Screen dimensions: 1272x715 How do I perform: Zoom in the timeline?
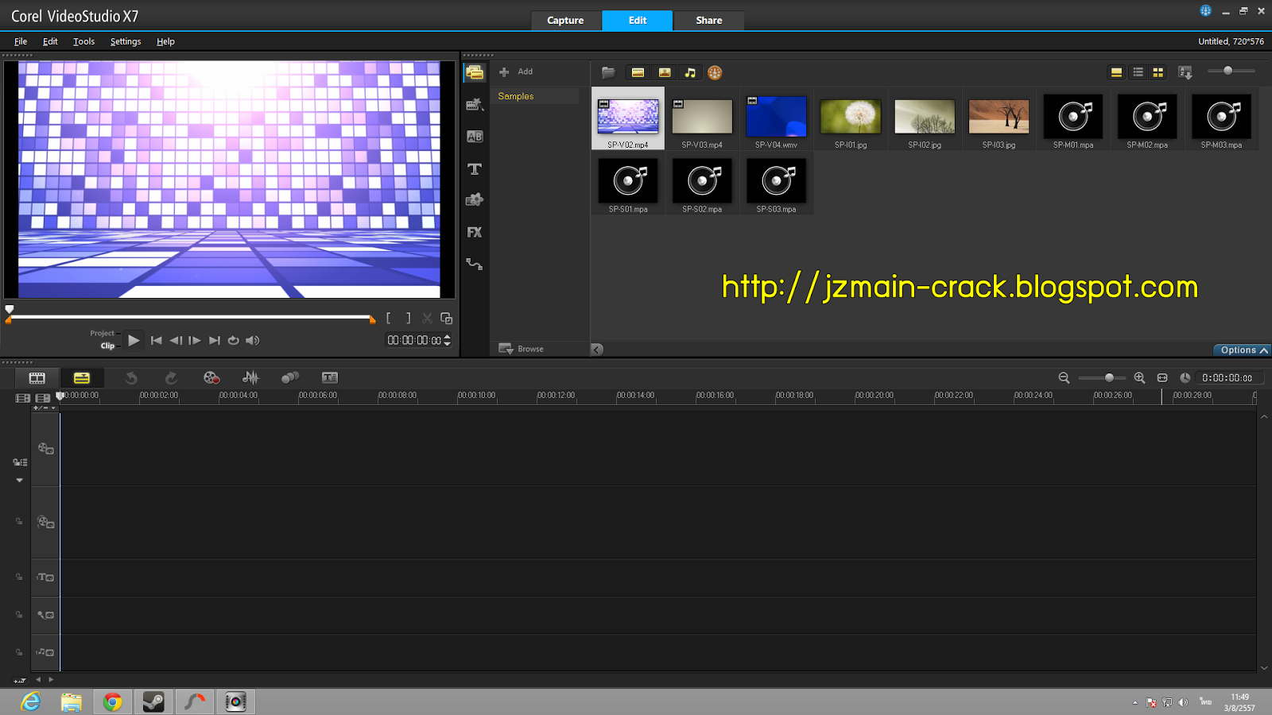1139,377
